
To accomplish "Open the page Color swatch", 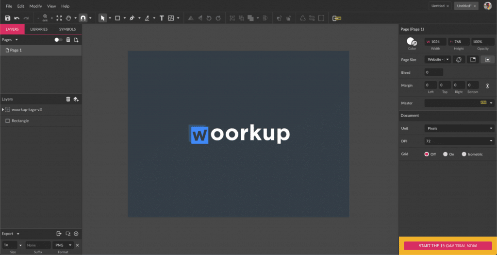I will [412, 42].
